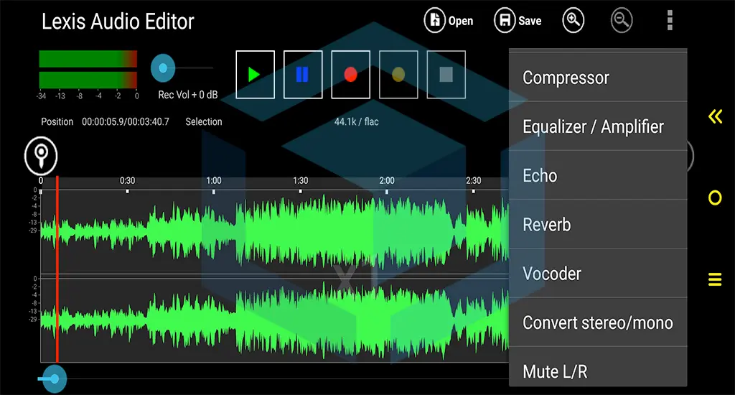
Task: Start playback with the green play button
Action: (255, 75)
